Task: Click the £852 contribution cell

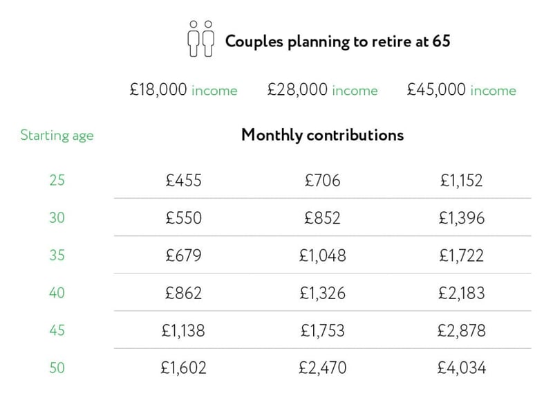Action: pyautogui.click(x=323, y=218)
